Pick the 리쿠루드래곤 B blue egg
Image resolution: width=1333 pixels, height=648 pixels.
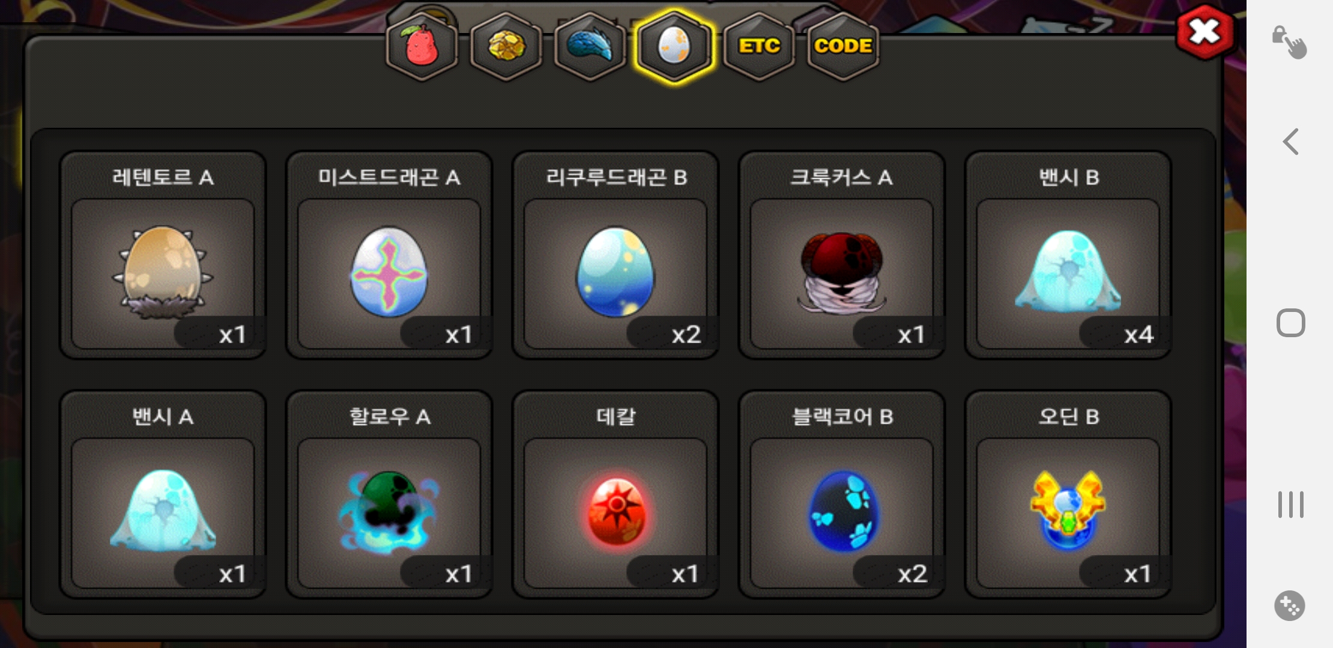[x=615, y=255]
